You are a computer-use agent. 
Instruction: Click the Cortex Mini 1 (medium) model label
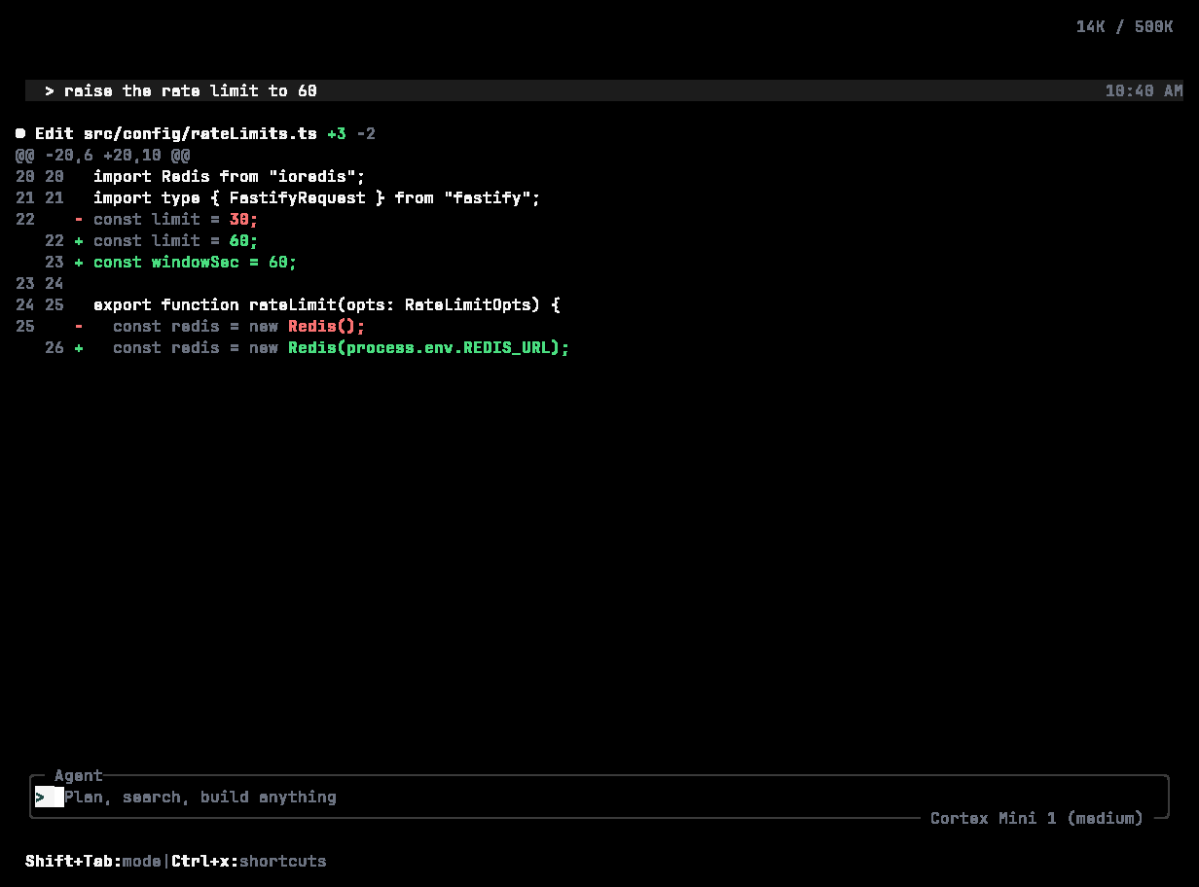point(1036,818)
